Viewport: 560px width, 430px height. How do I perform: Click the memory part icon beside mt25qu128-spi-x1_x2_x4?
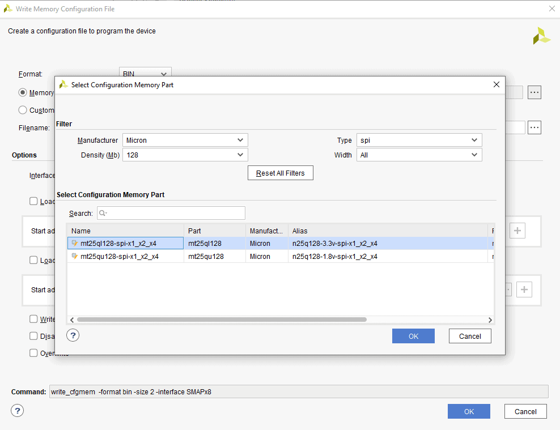[x=75, y=257]
